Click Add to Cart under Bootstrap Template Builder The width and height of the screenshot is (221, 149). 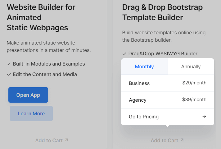(x=167, y=140)
